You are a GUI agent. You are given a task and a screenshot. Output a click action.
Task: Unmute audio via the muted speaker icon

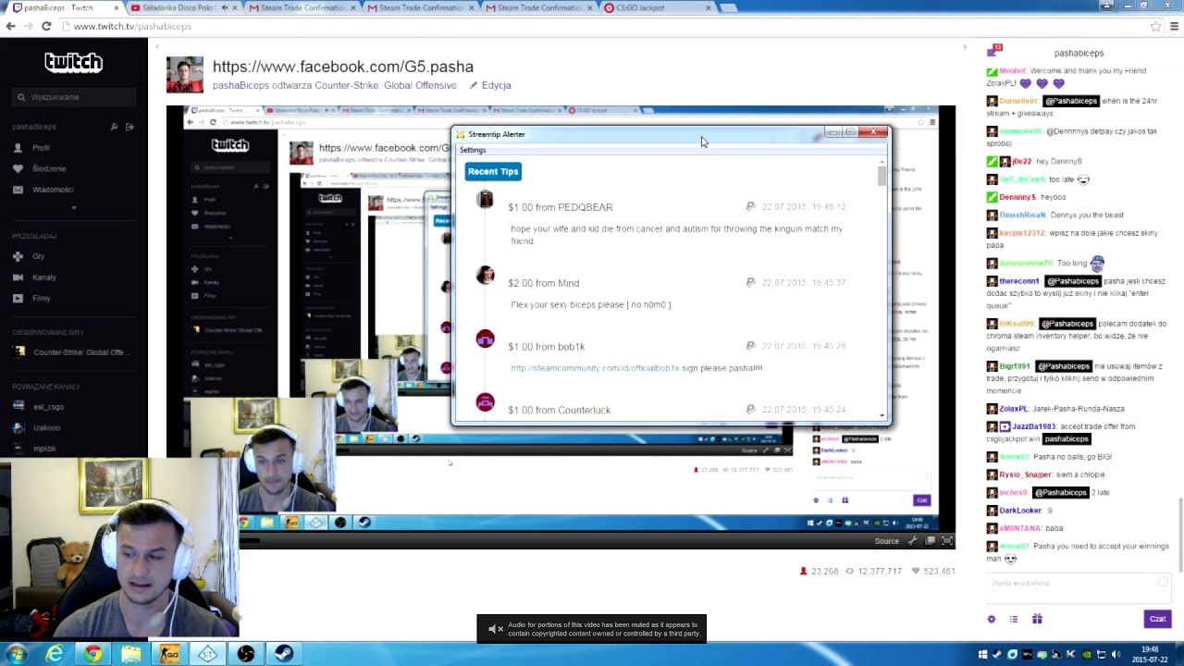pos(496,629)
